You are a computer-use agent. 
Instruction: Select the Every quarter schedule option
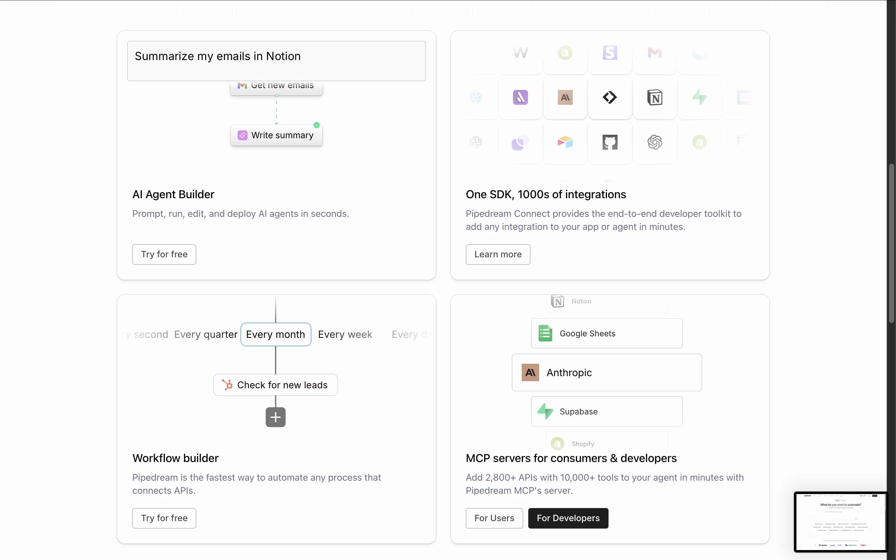(x=205, y=334)
